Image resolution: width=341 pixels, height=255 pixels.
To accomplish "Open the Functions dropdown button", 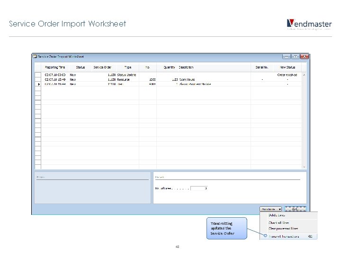I will 270,209.
